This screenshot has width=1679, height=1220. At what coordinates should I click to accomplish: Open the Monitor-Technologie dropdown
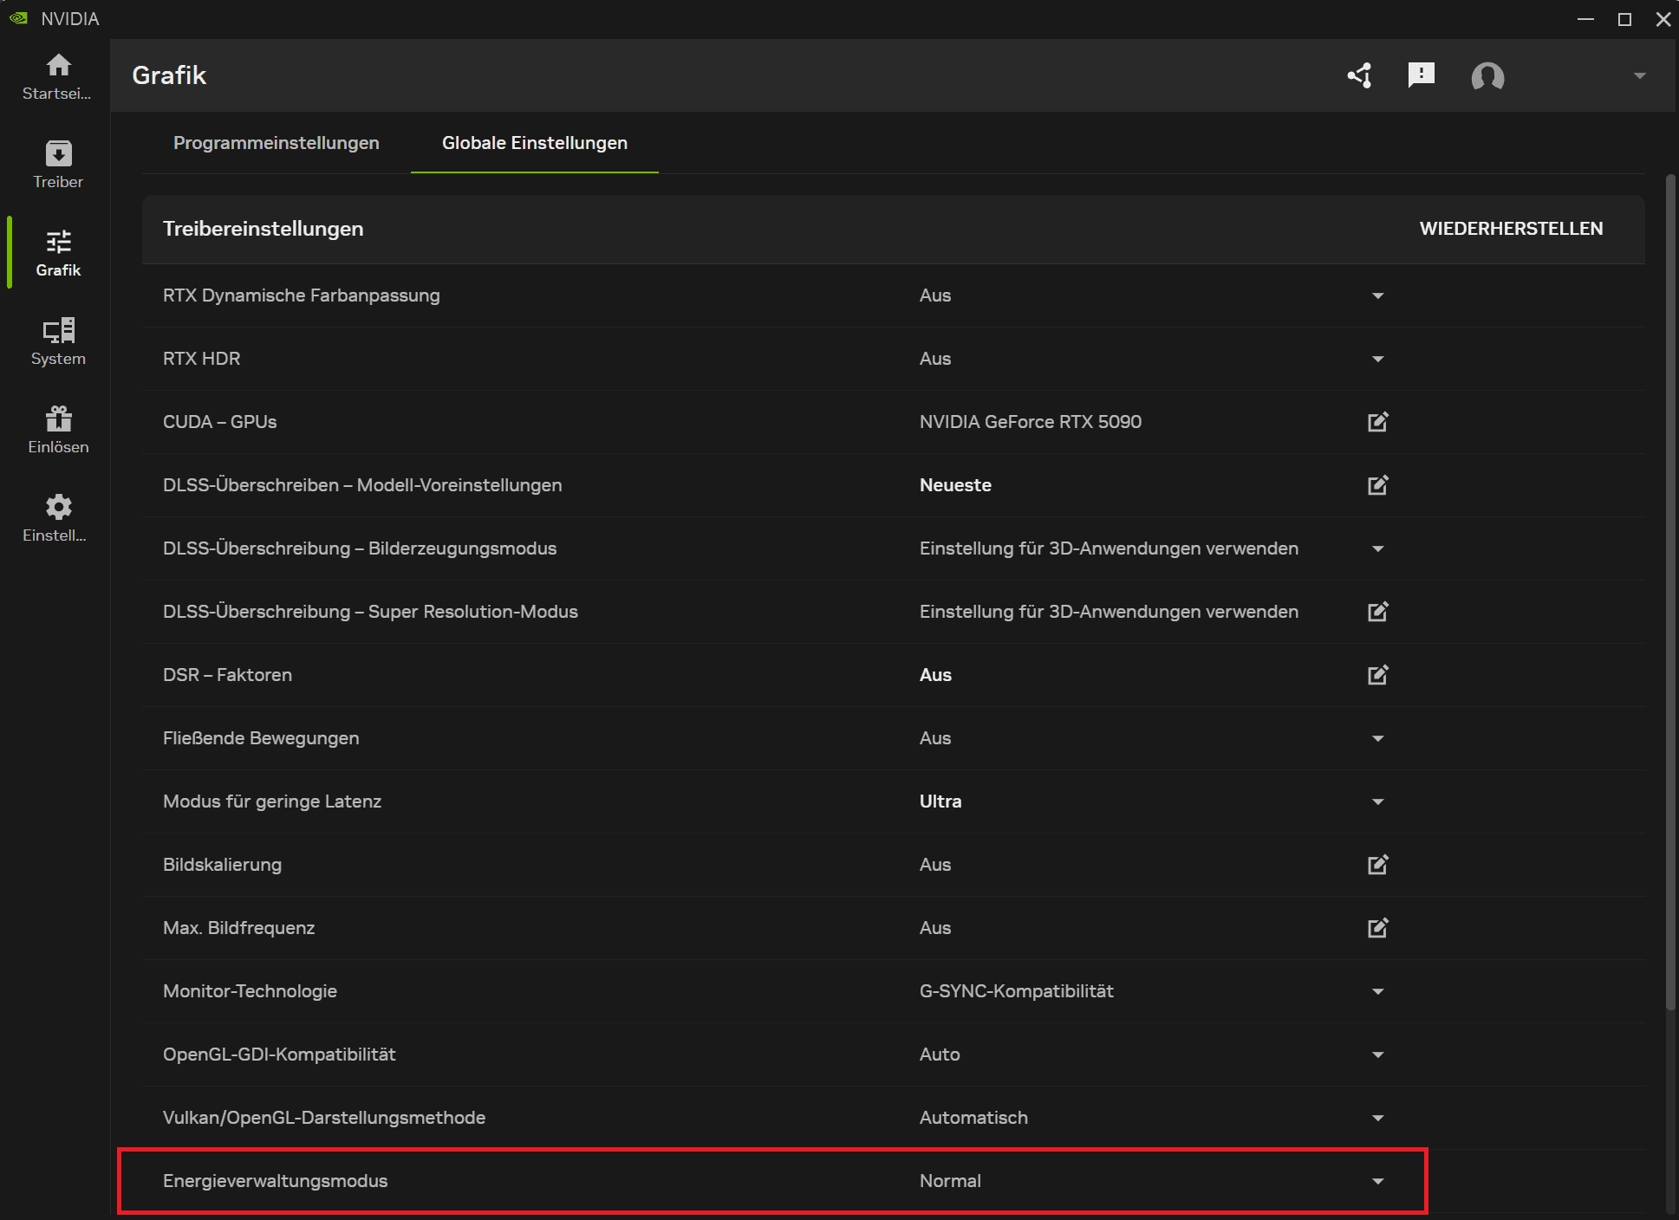[1377, 990]
